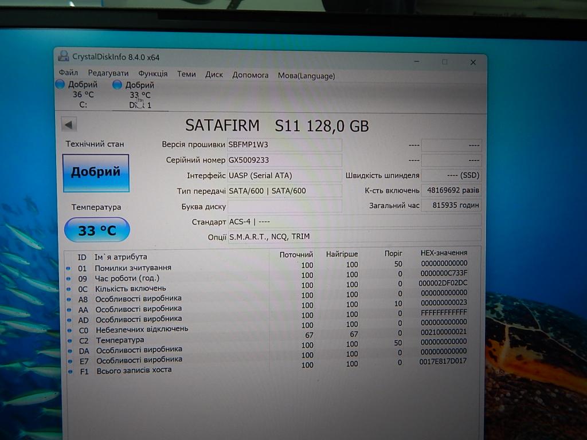Select attribute row E7 Особливості виробника
The height and width of the screenshot is (440, 587).
[267, 357]
